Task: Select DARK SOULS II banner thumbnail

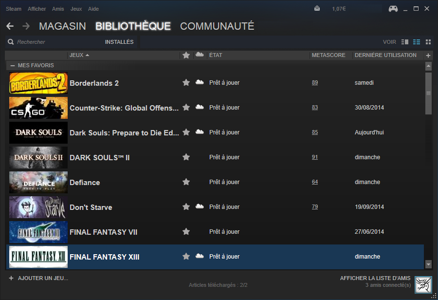Action: [38, 157]
